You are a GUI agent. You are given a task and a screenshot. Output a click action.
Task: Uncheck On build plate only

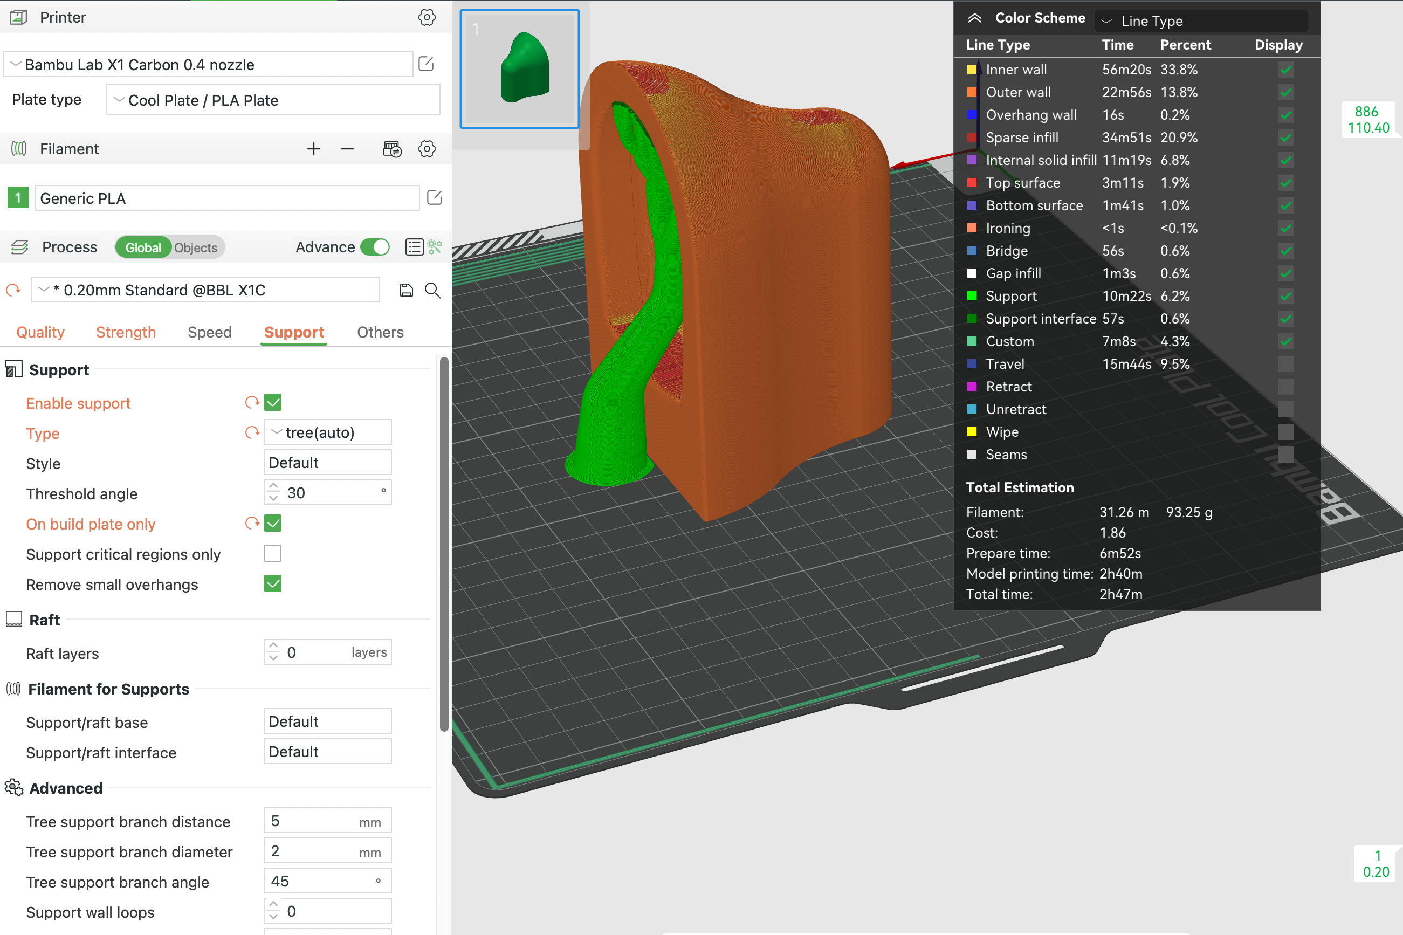point(272,524)
